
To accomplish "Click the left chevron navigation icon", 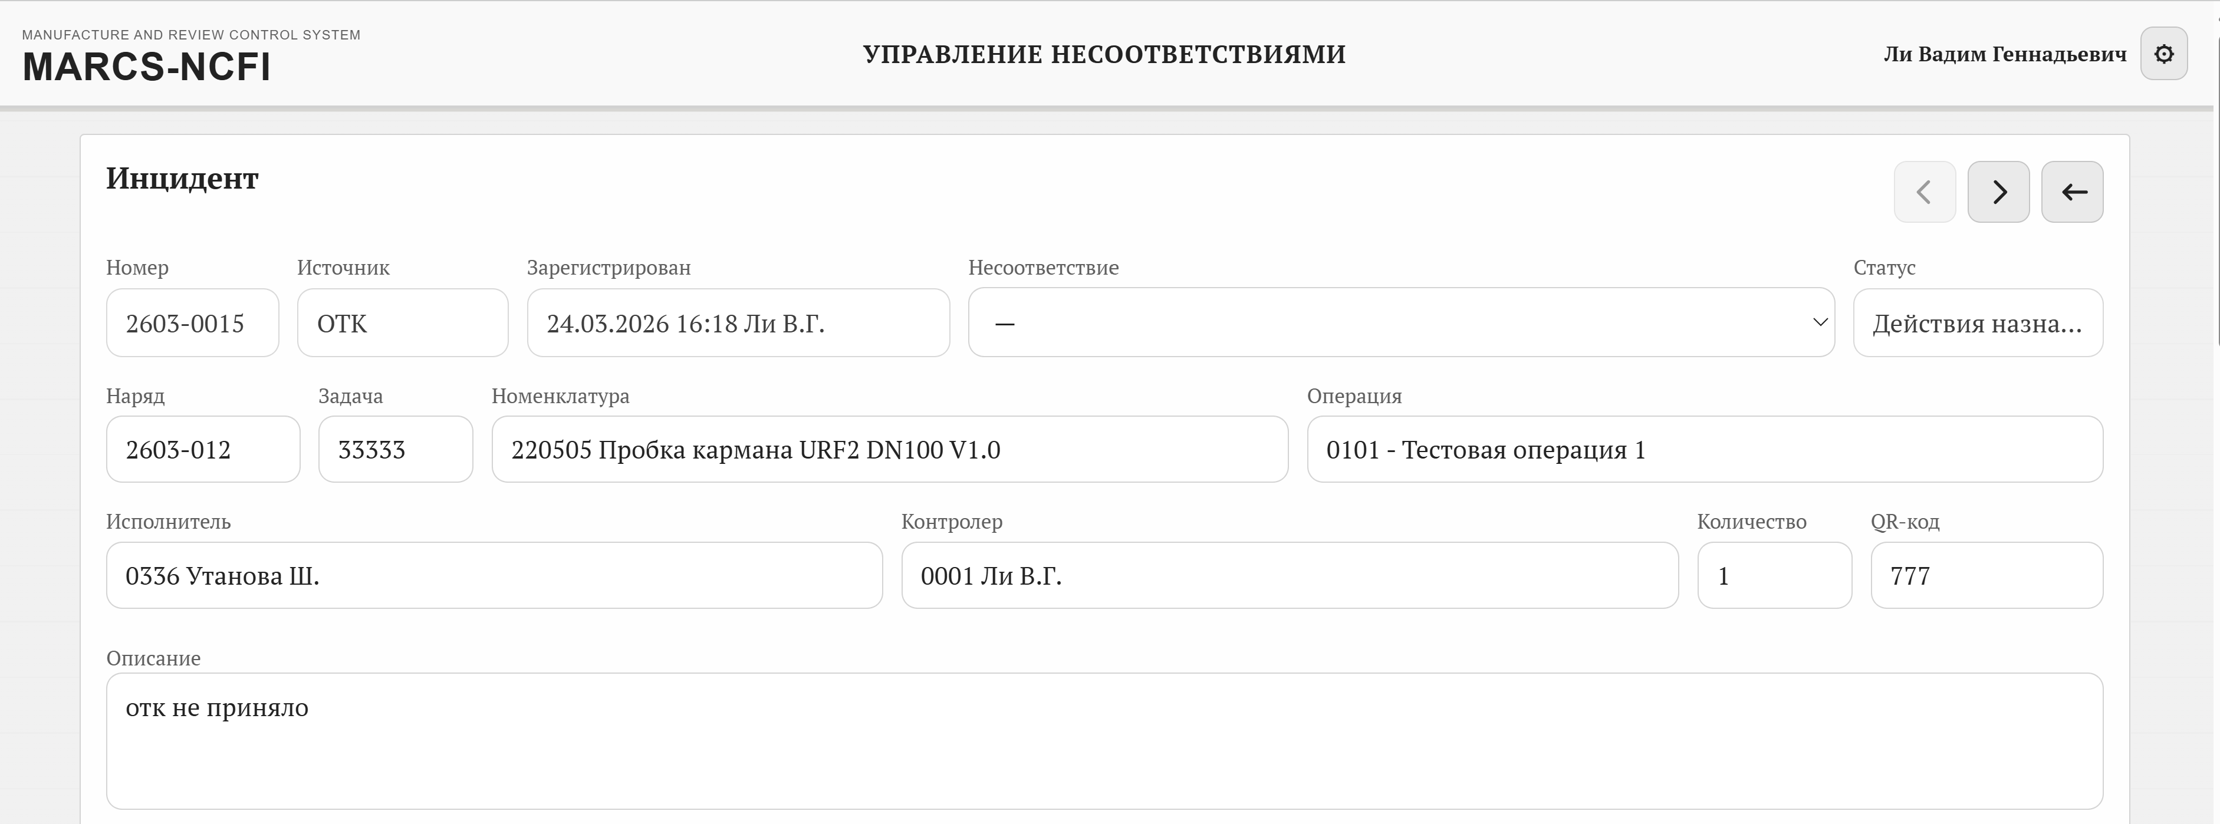I will pyautogui.click(x=1925, y=191).
